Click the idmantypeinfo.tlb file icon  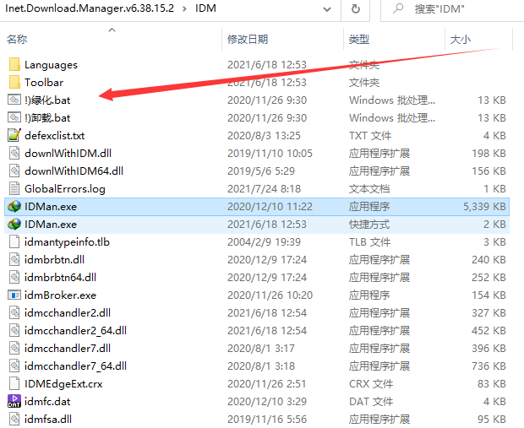[x=14, y=241]
